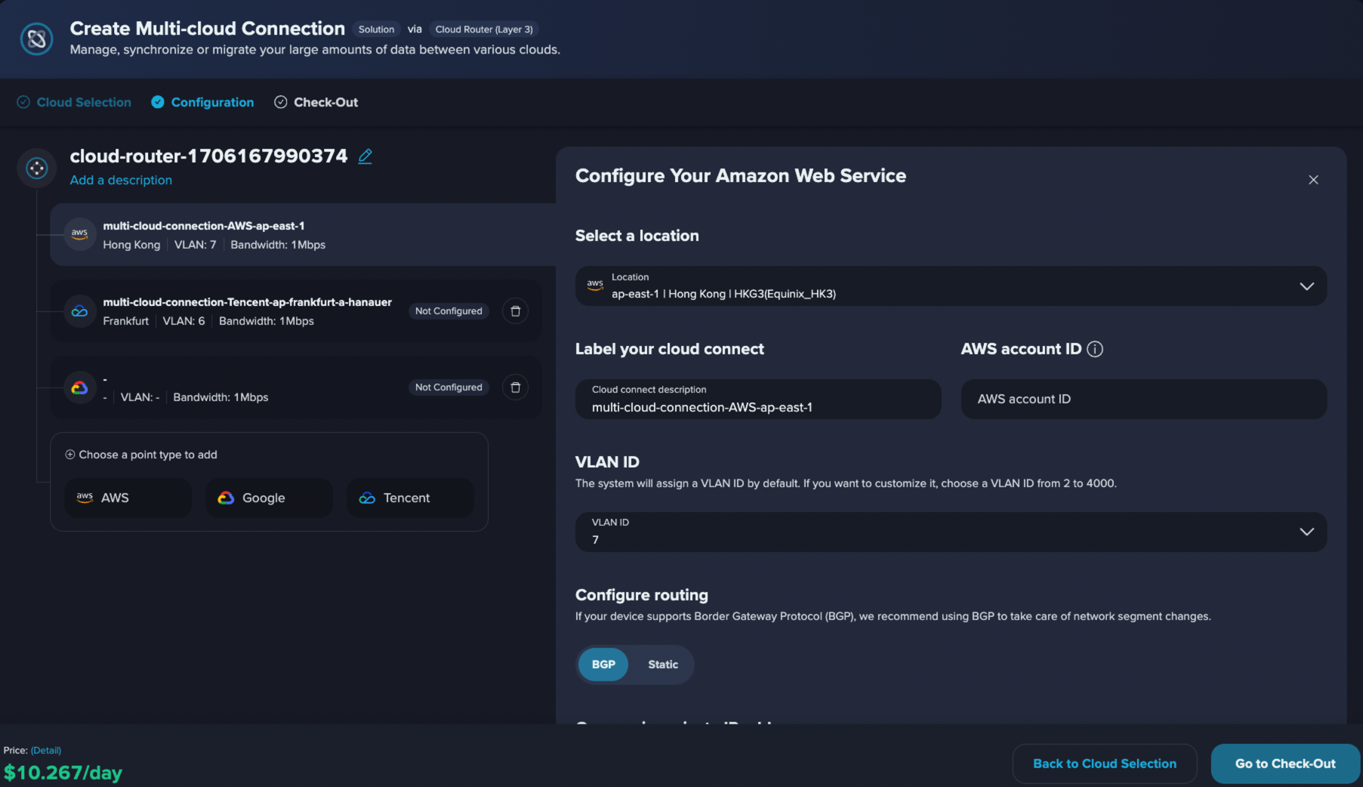This screenshot has height=787, width=1363.
Task: Add a Google connection point
Action: (269, 498)
